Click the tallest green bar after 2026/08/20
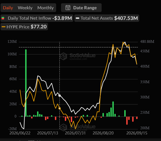 [x=113, y=109]
